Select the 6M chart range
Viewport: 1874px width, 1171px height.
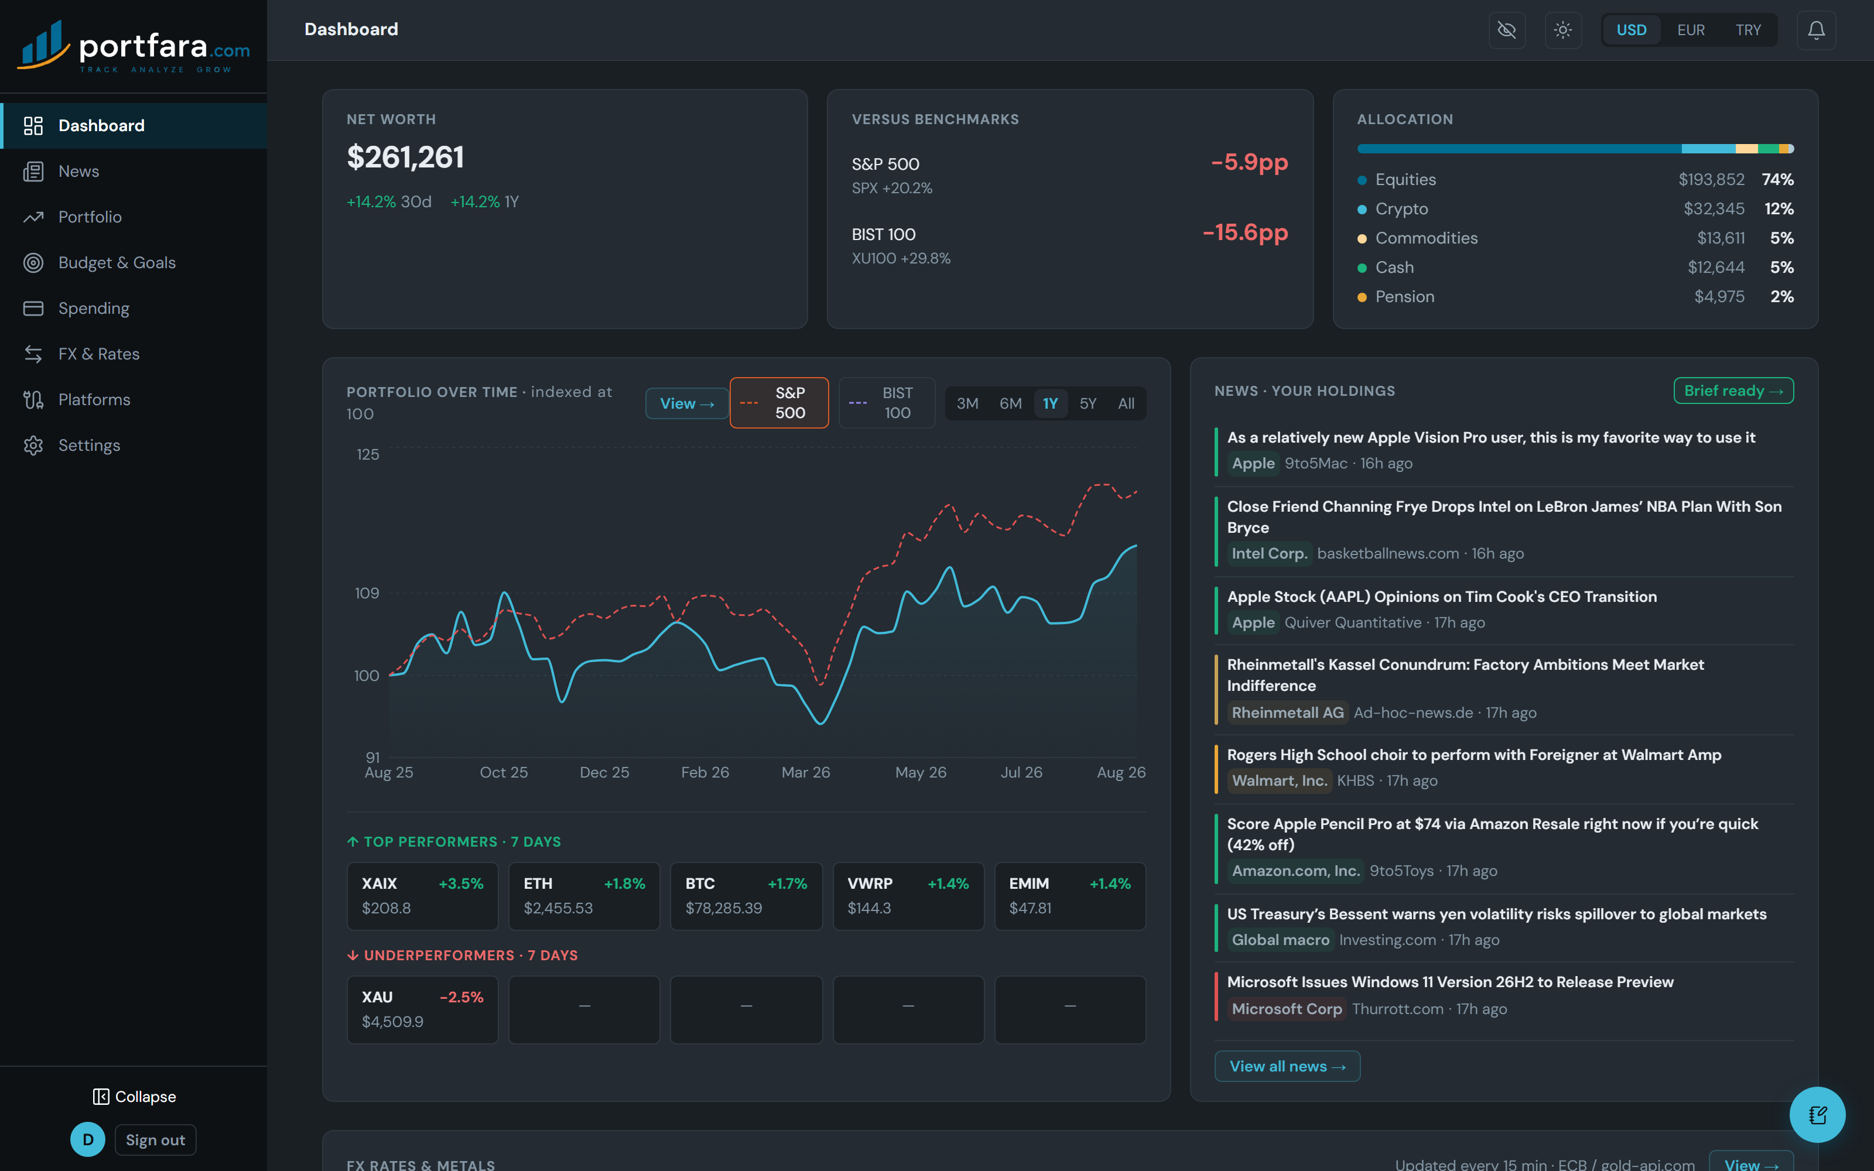point(1011,403)
